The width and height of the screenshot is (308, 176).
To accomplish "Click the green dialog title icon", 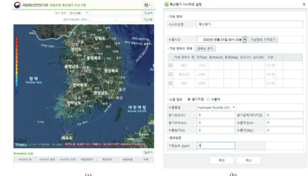I will coord(167,4).
